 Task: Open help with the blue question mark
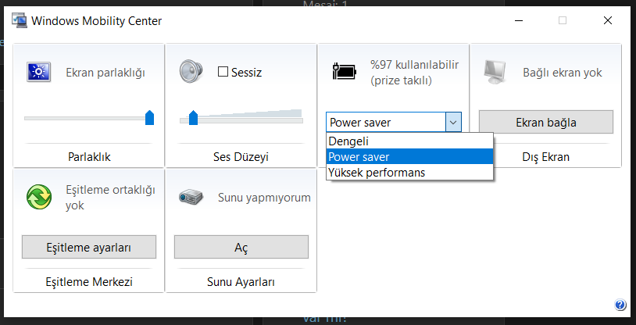(620, 305)
